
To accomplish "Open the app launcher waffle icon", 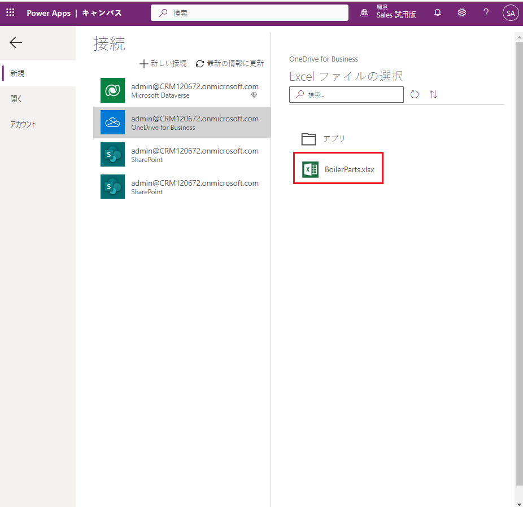I will 10,12.
